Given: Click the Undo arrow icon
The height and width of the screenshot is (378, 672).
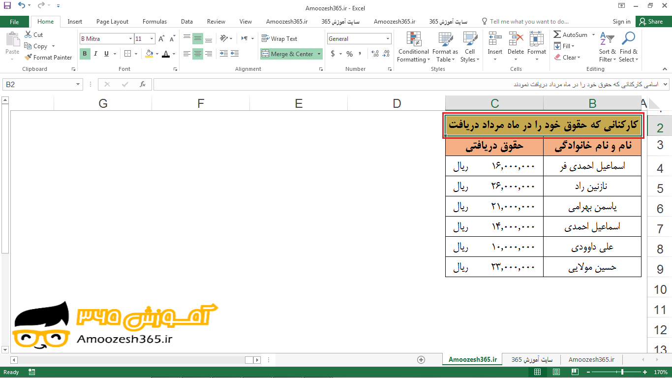Looking at the screenshot, I should (x=21, y=6).
